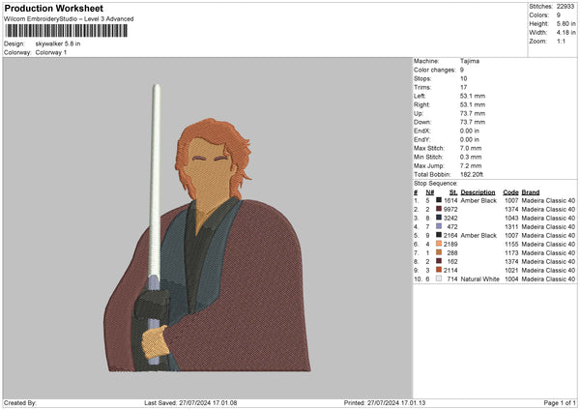Screen dimensions: 580x410
Task: Select the Total Bobbin 182.20ft value
Action: point(477,175)
